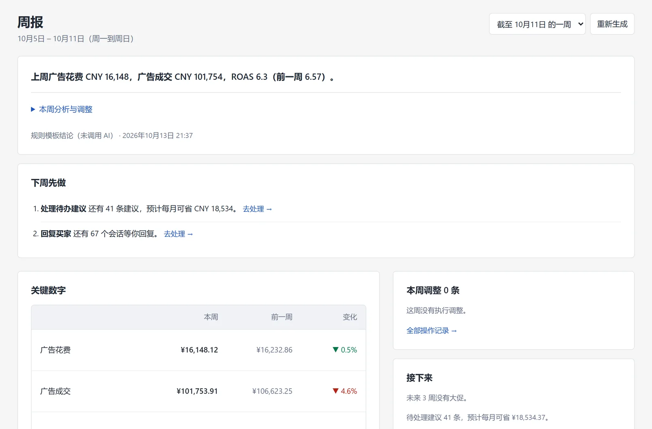Screen dimensions: 652x429
Task: Click the ROAS 6.3 summary sentence
Action: point(183,77)
